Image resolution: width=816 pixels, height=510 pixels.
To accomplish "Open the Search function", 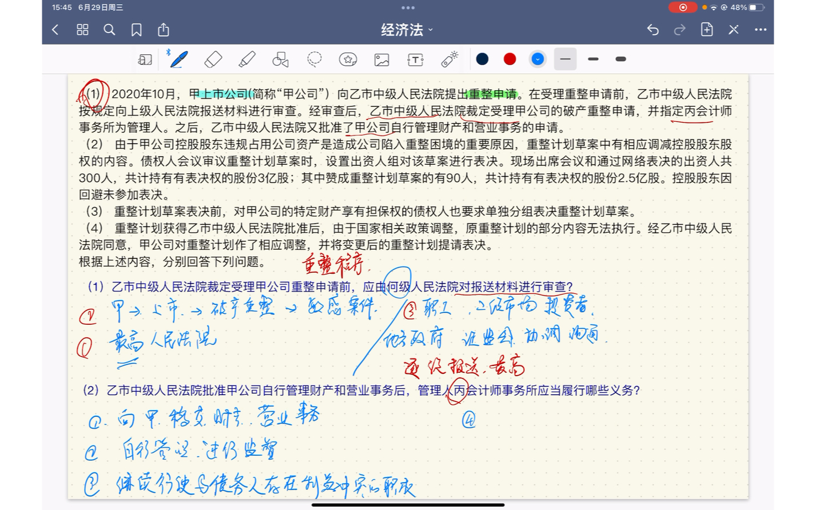I will 109,30.
